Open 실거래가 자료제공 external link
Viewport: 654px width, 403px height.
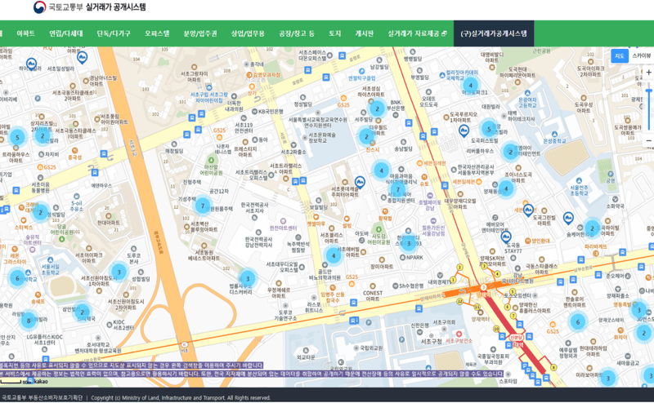417,33
